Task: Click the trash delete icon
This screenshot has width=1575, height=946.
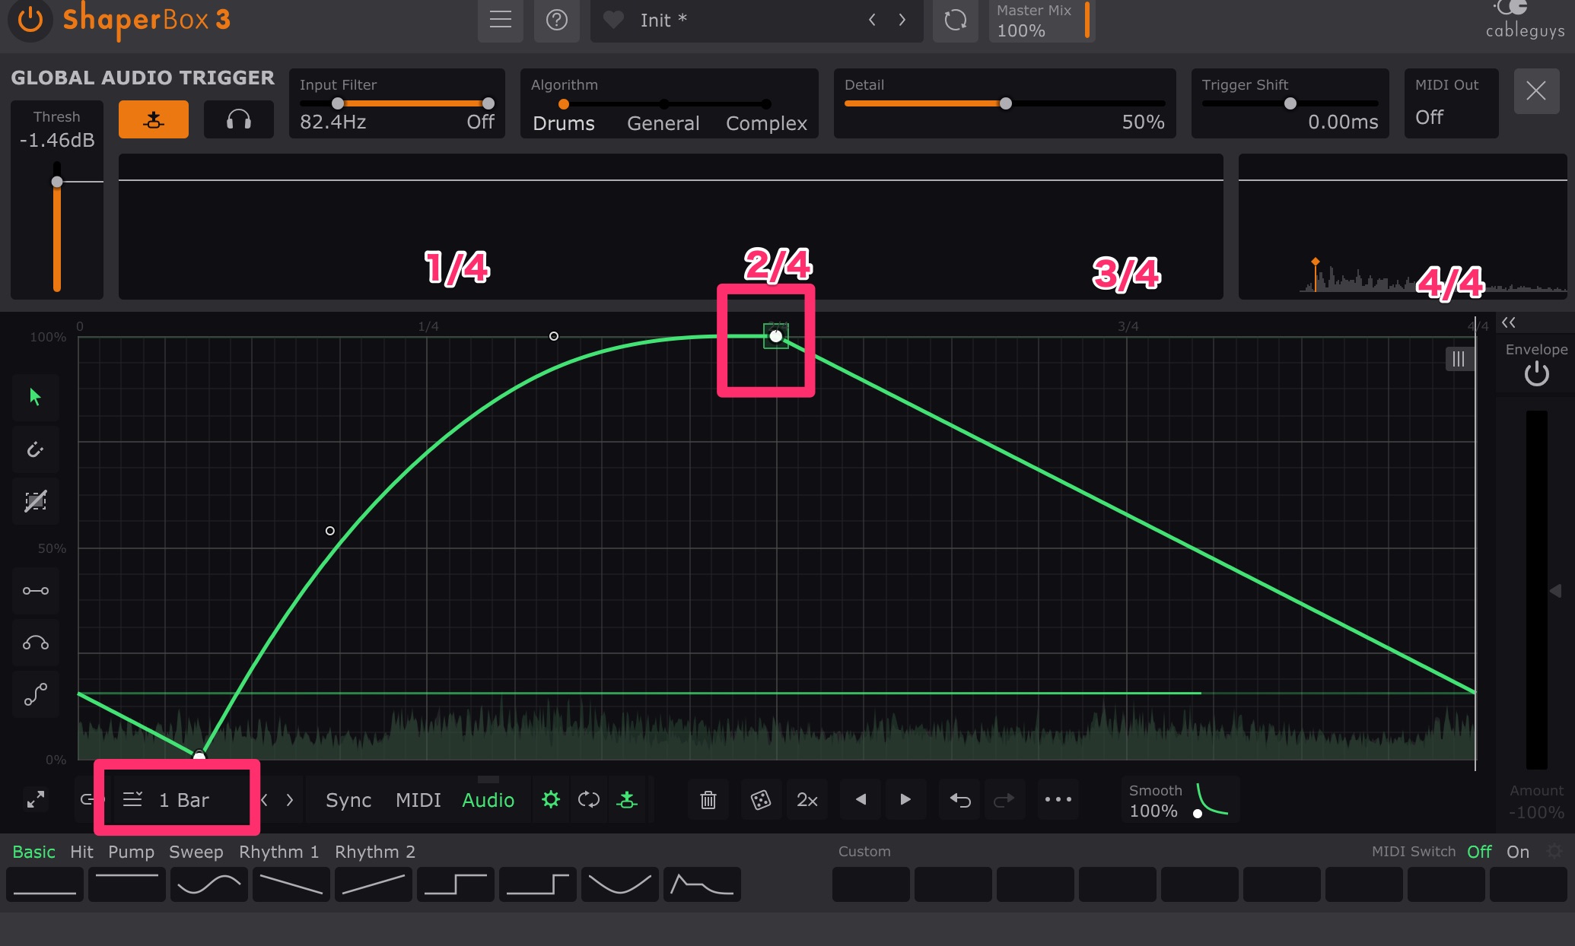Action: pos(708,799)
